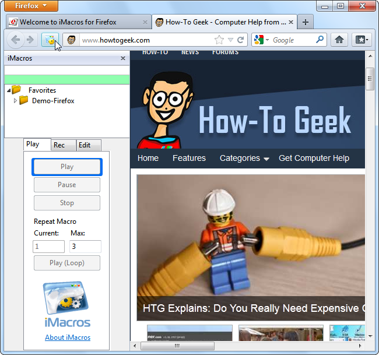Select the Favorites folder

coord(42,90)
